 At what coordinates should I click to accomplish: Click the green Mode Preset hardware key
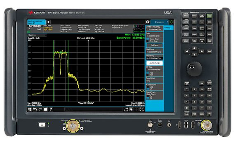pos(209,16)
